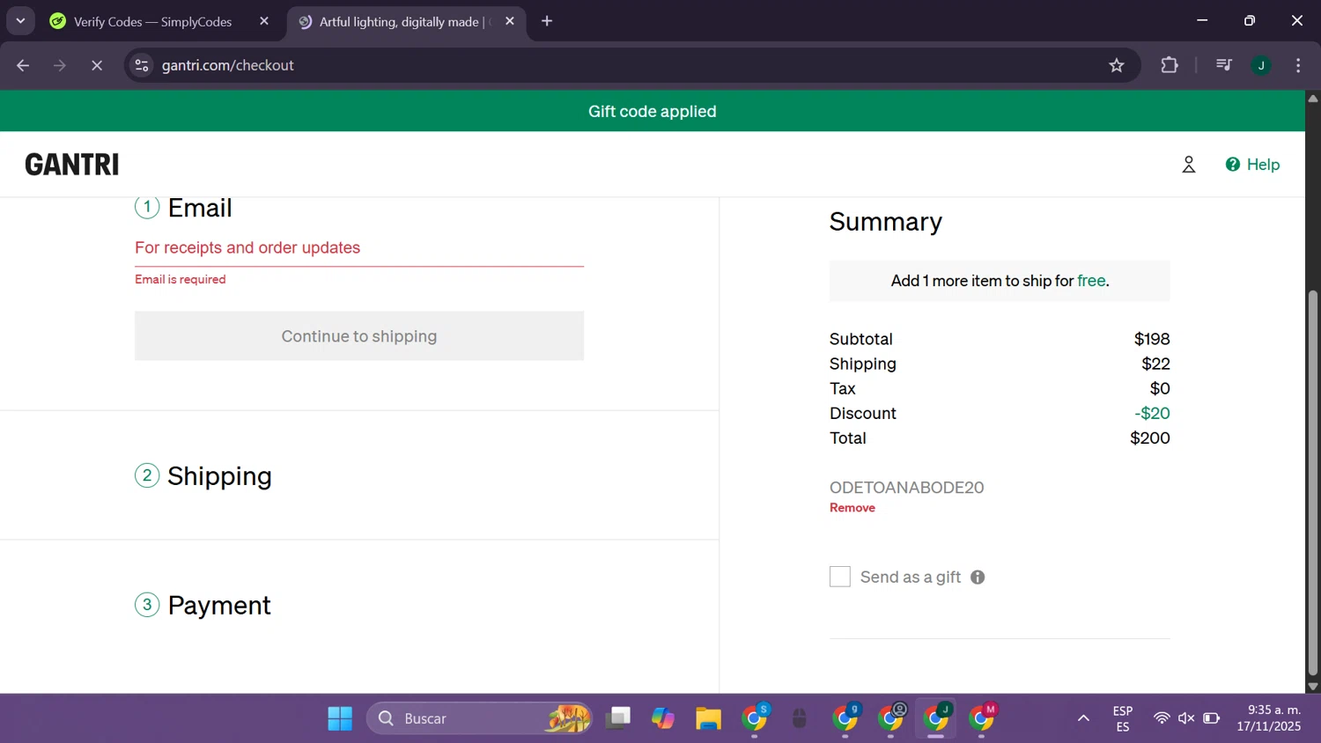Viewport: 1321px width, 743px height.
Task: Go forward to the next page
Action: click(60, 65)
